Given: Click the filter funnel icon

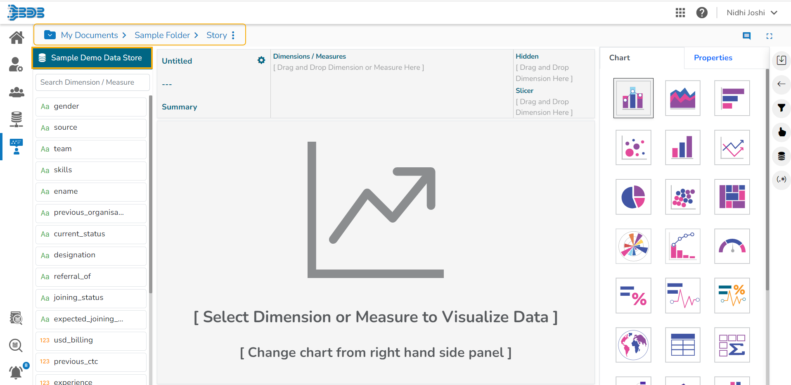Looking at the screenshot, I should (781, 108).
